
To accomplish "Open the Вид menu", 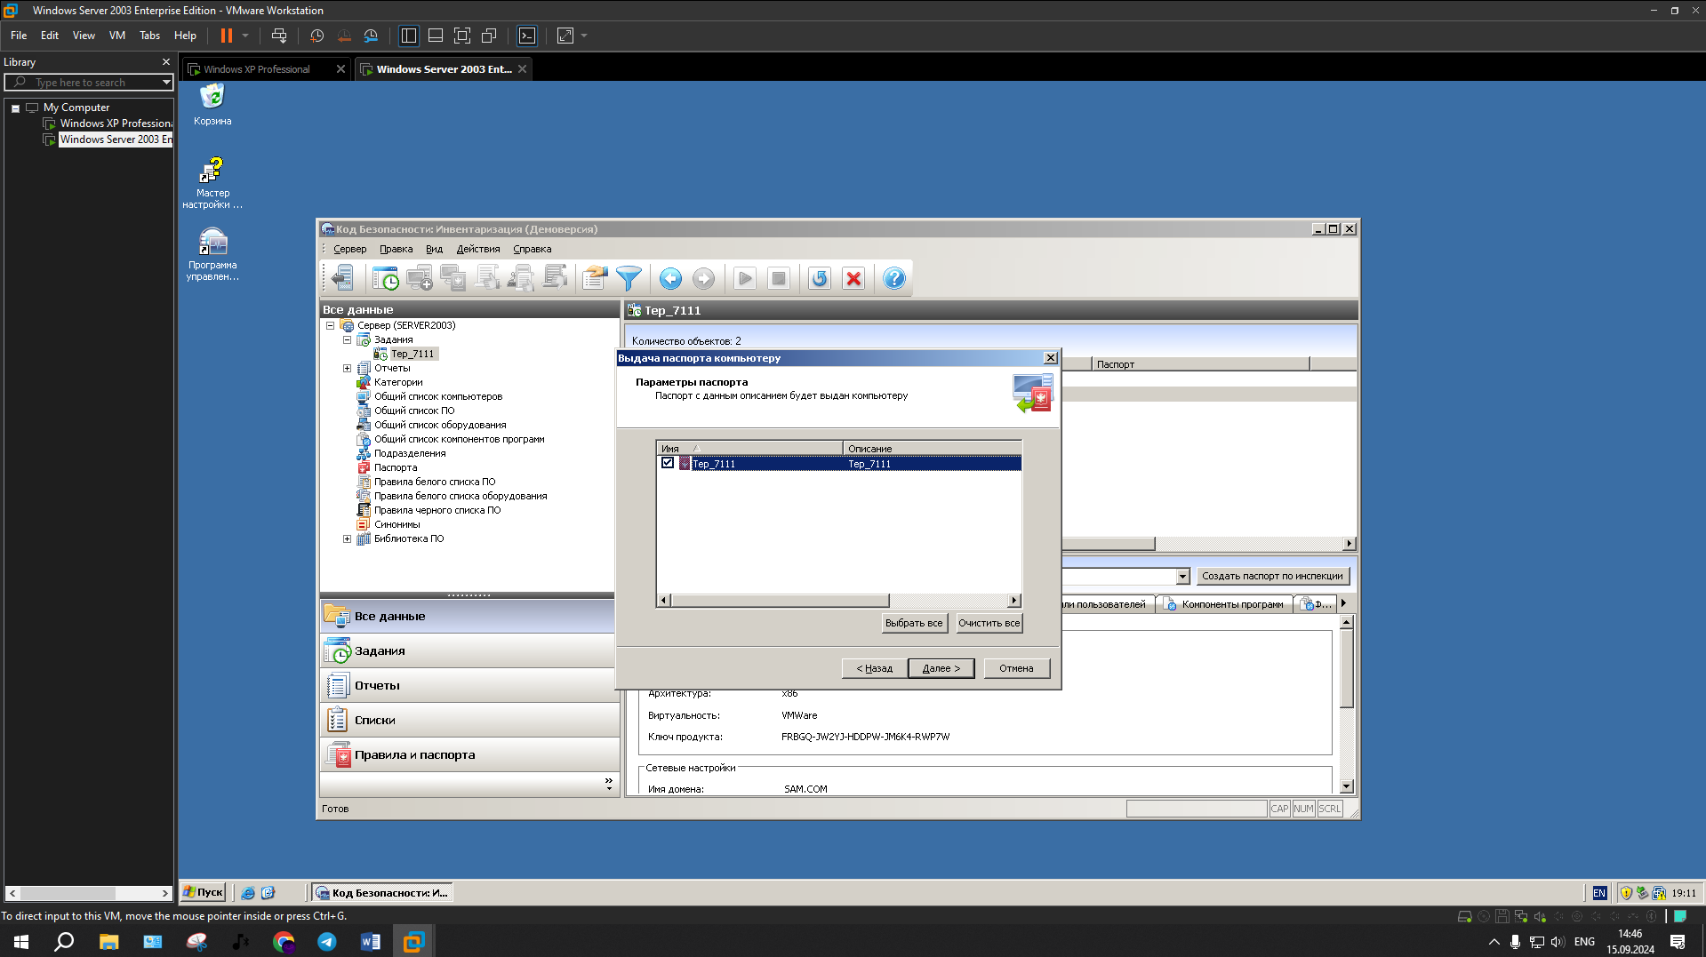I will click(x=434, y=250).
